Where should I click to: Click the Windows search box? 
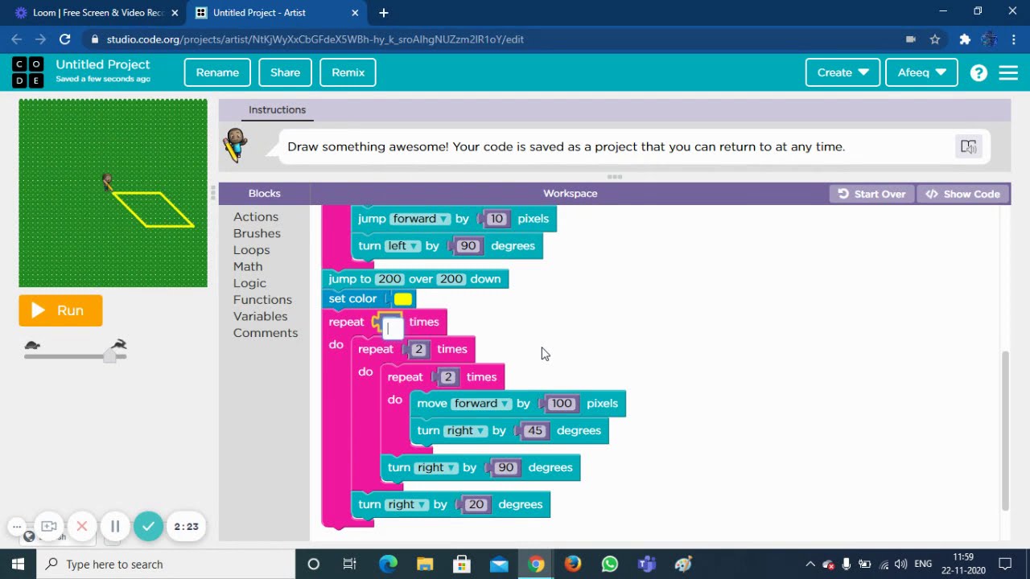165,565
